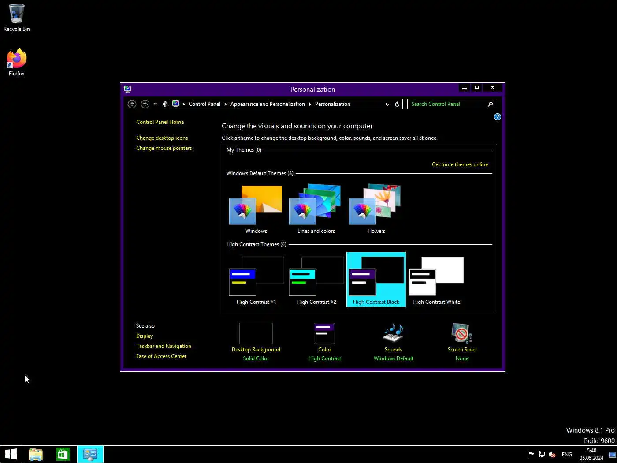This screenshot has height=463, width=617.
Task: Open the Control Panel Home link
Action: pos(160,122)
